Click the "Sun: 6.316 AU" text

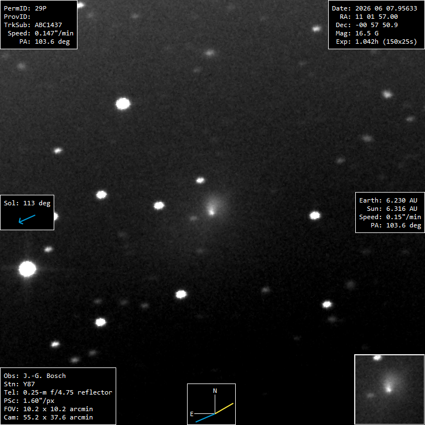(x=392, y=209)
